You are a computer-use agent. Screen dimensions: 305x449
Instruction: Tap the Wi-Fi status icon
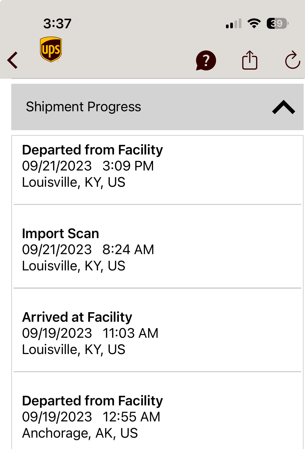coord(254,23)
